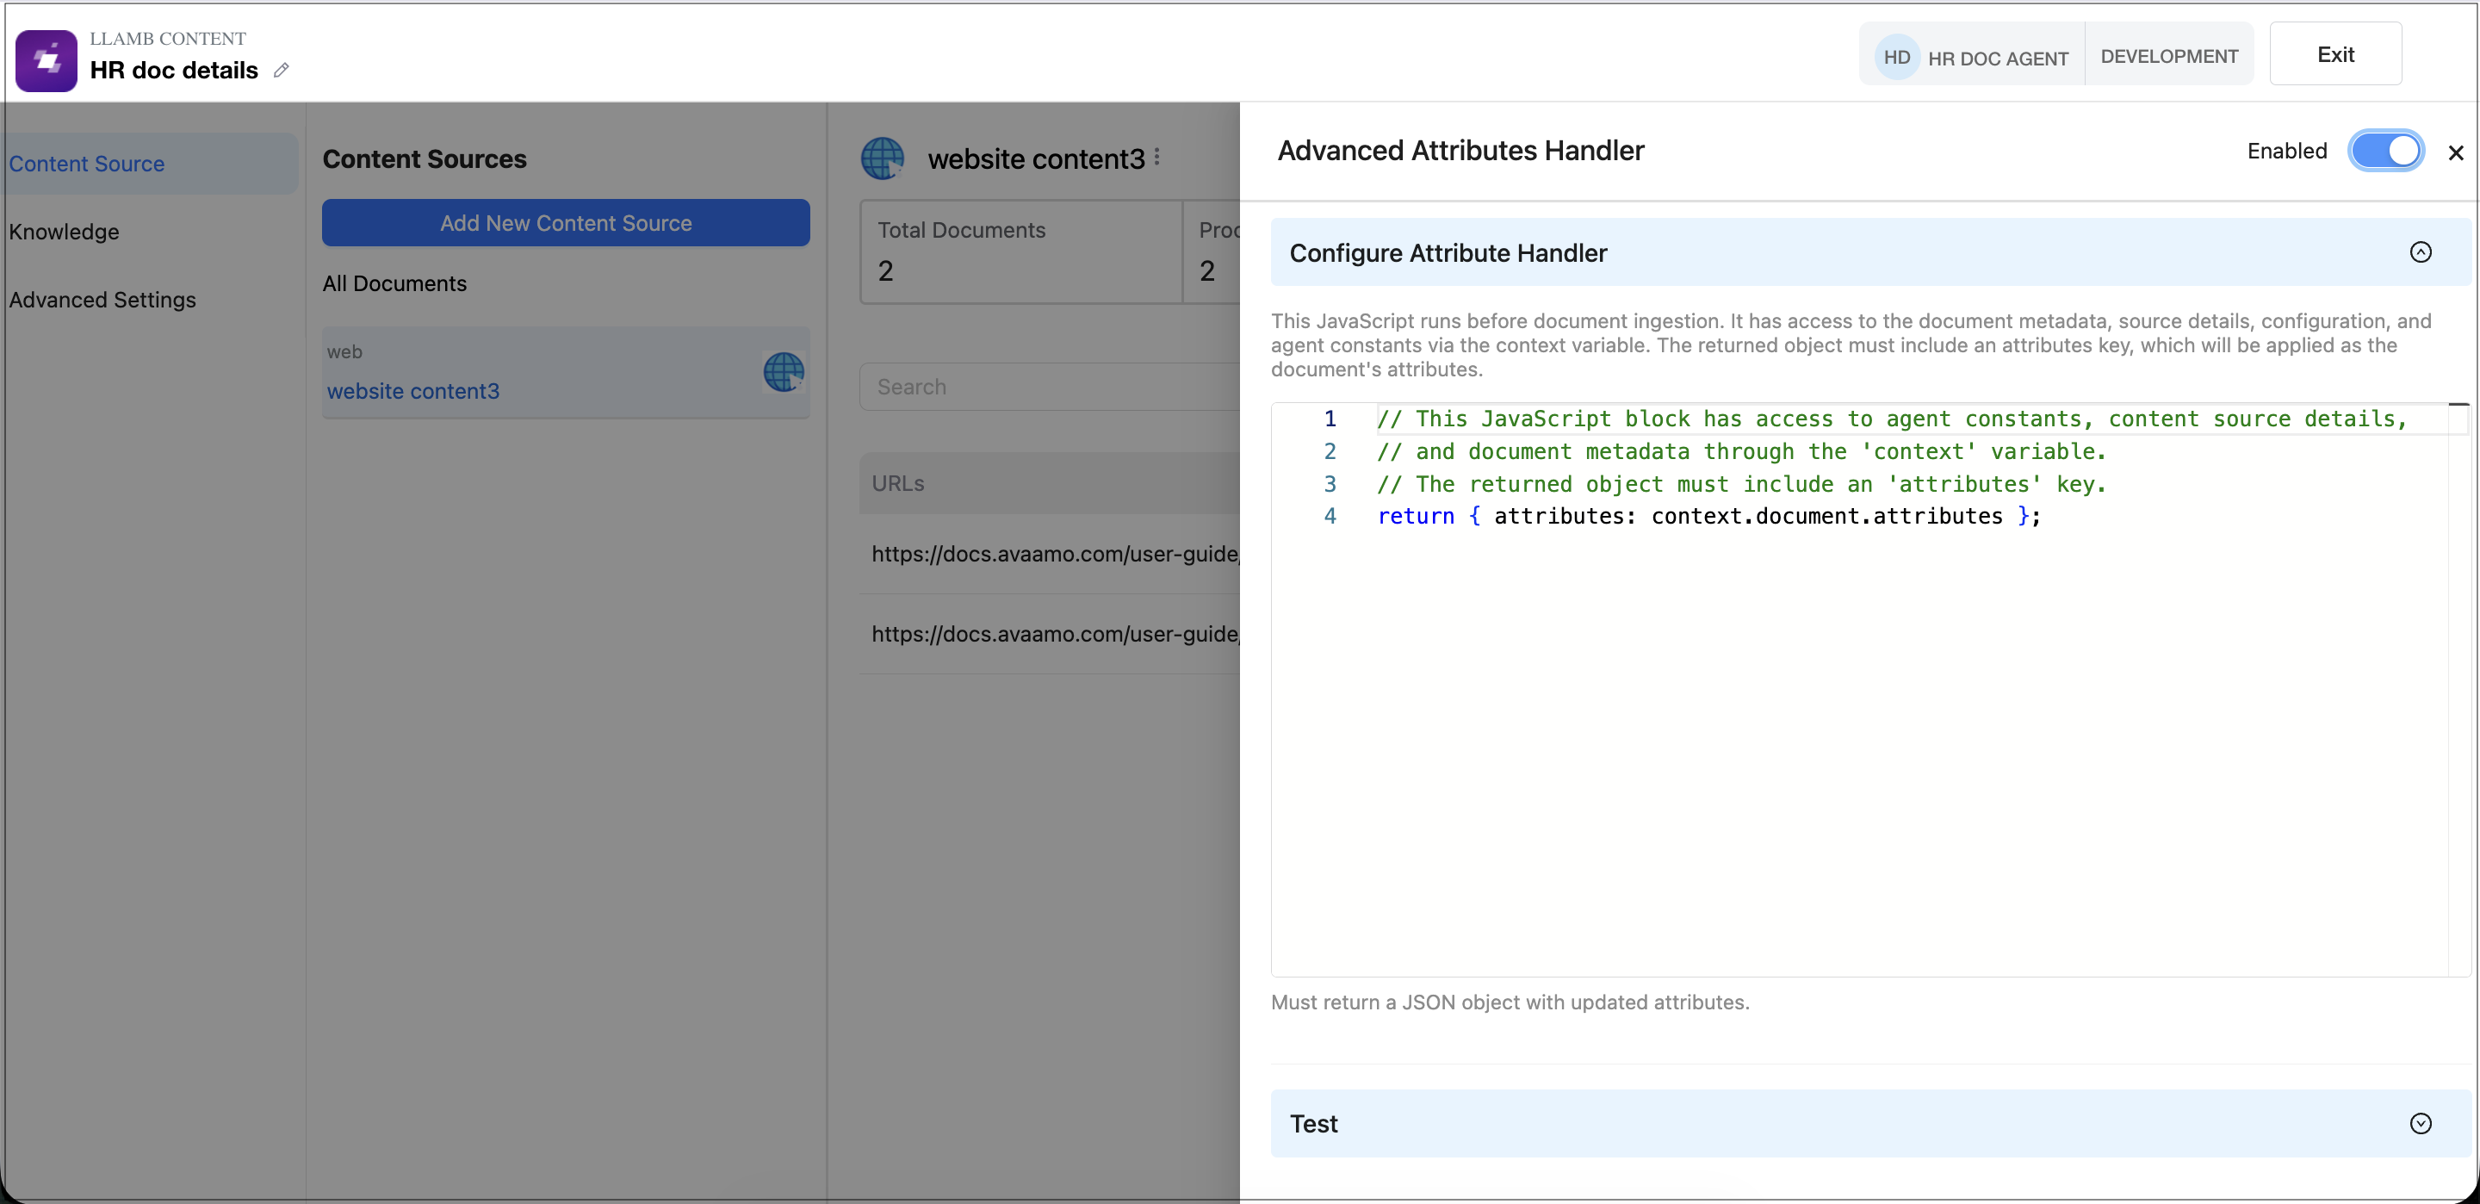The height and width of the screenshot is (1204, 2480).
Task: Click the pencil icon beside HR doc details
Action: [x=281, y=71]
